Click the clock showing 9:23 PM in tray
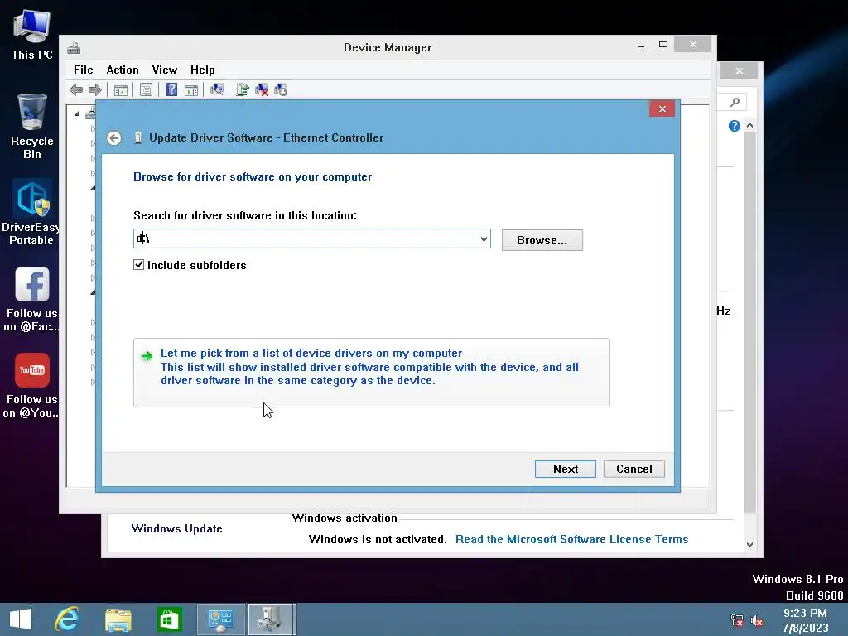Image resolution: width=848 pixels, height=636 pixels. [x=805, y=613]
